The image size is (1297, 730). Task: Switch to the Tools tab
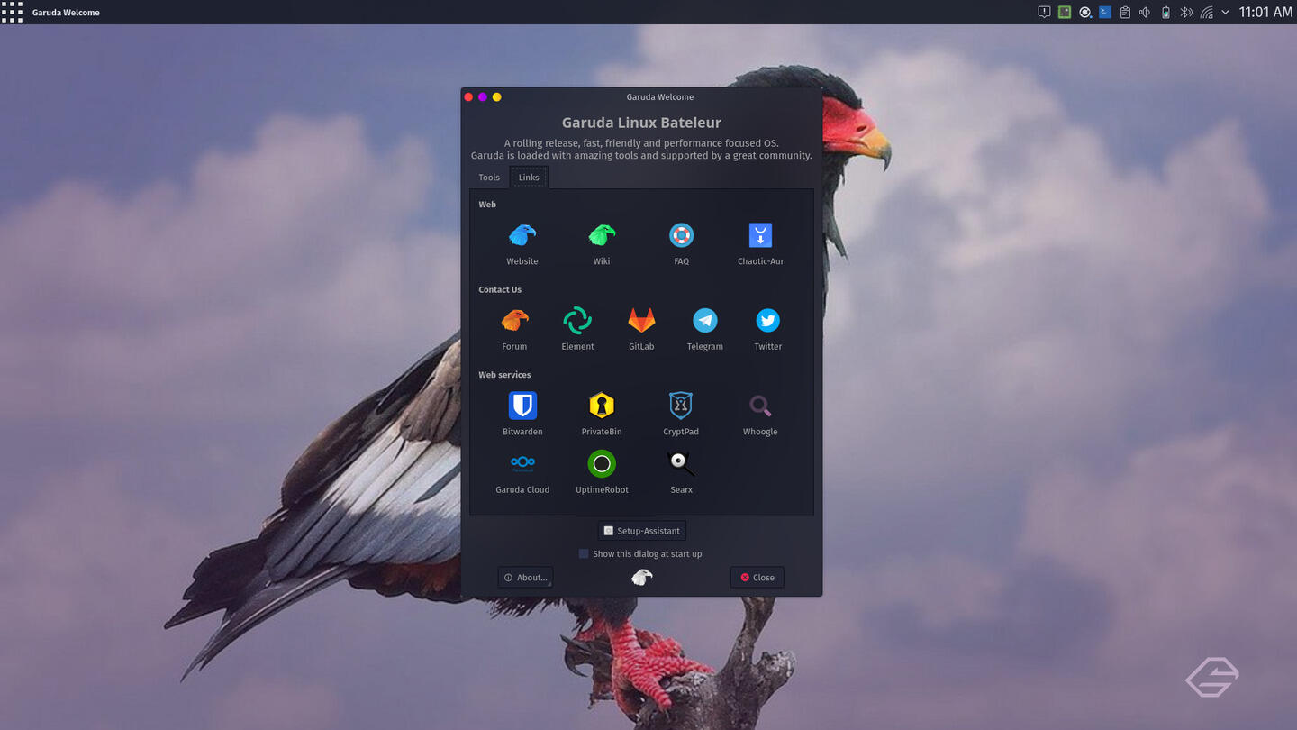[x=489, y=178]
